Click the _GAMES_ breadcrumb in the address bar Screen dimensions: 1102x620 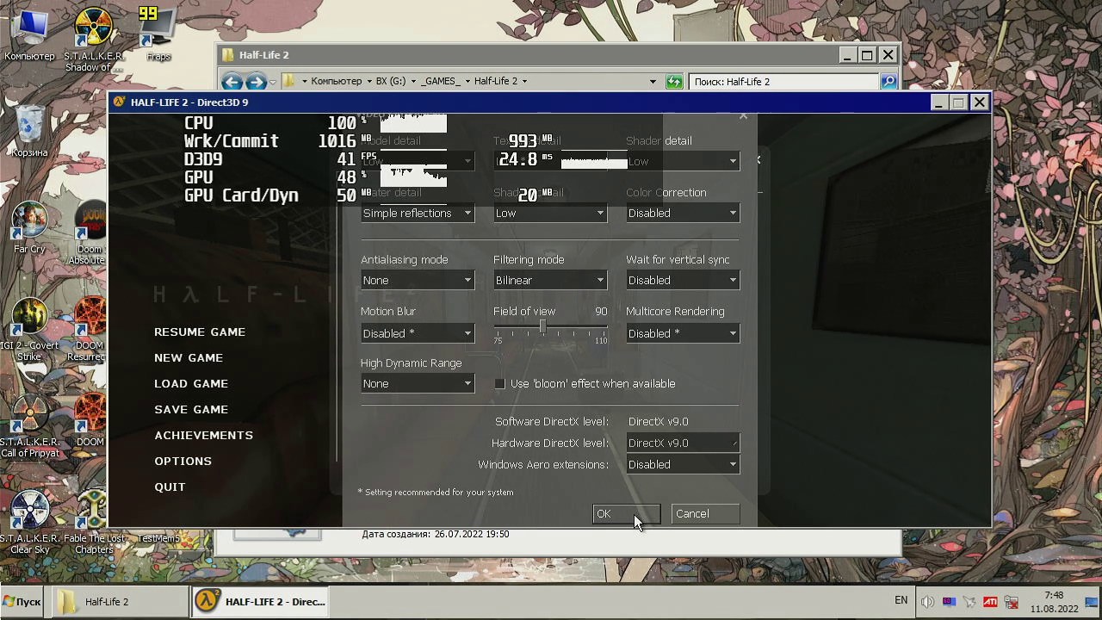click(x=440, y=81)
